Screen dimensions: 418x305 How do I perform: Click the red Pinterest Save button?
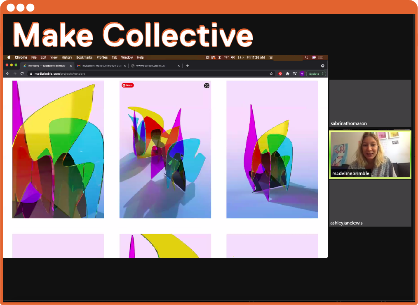tap(127, 85)
